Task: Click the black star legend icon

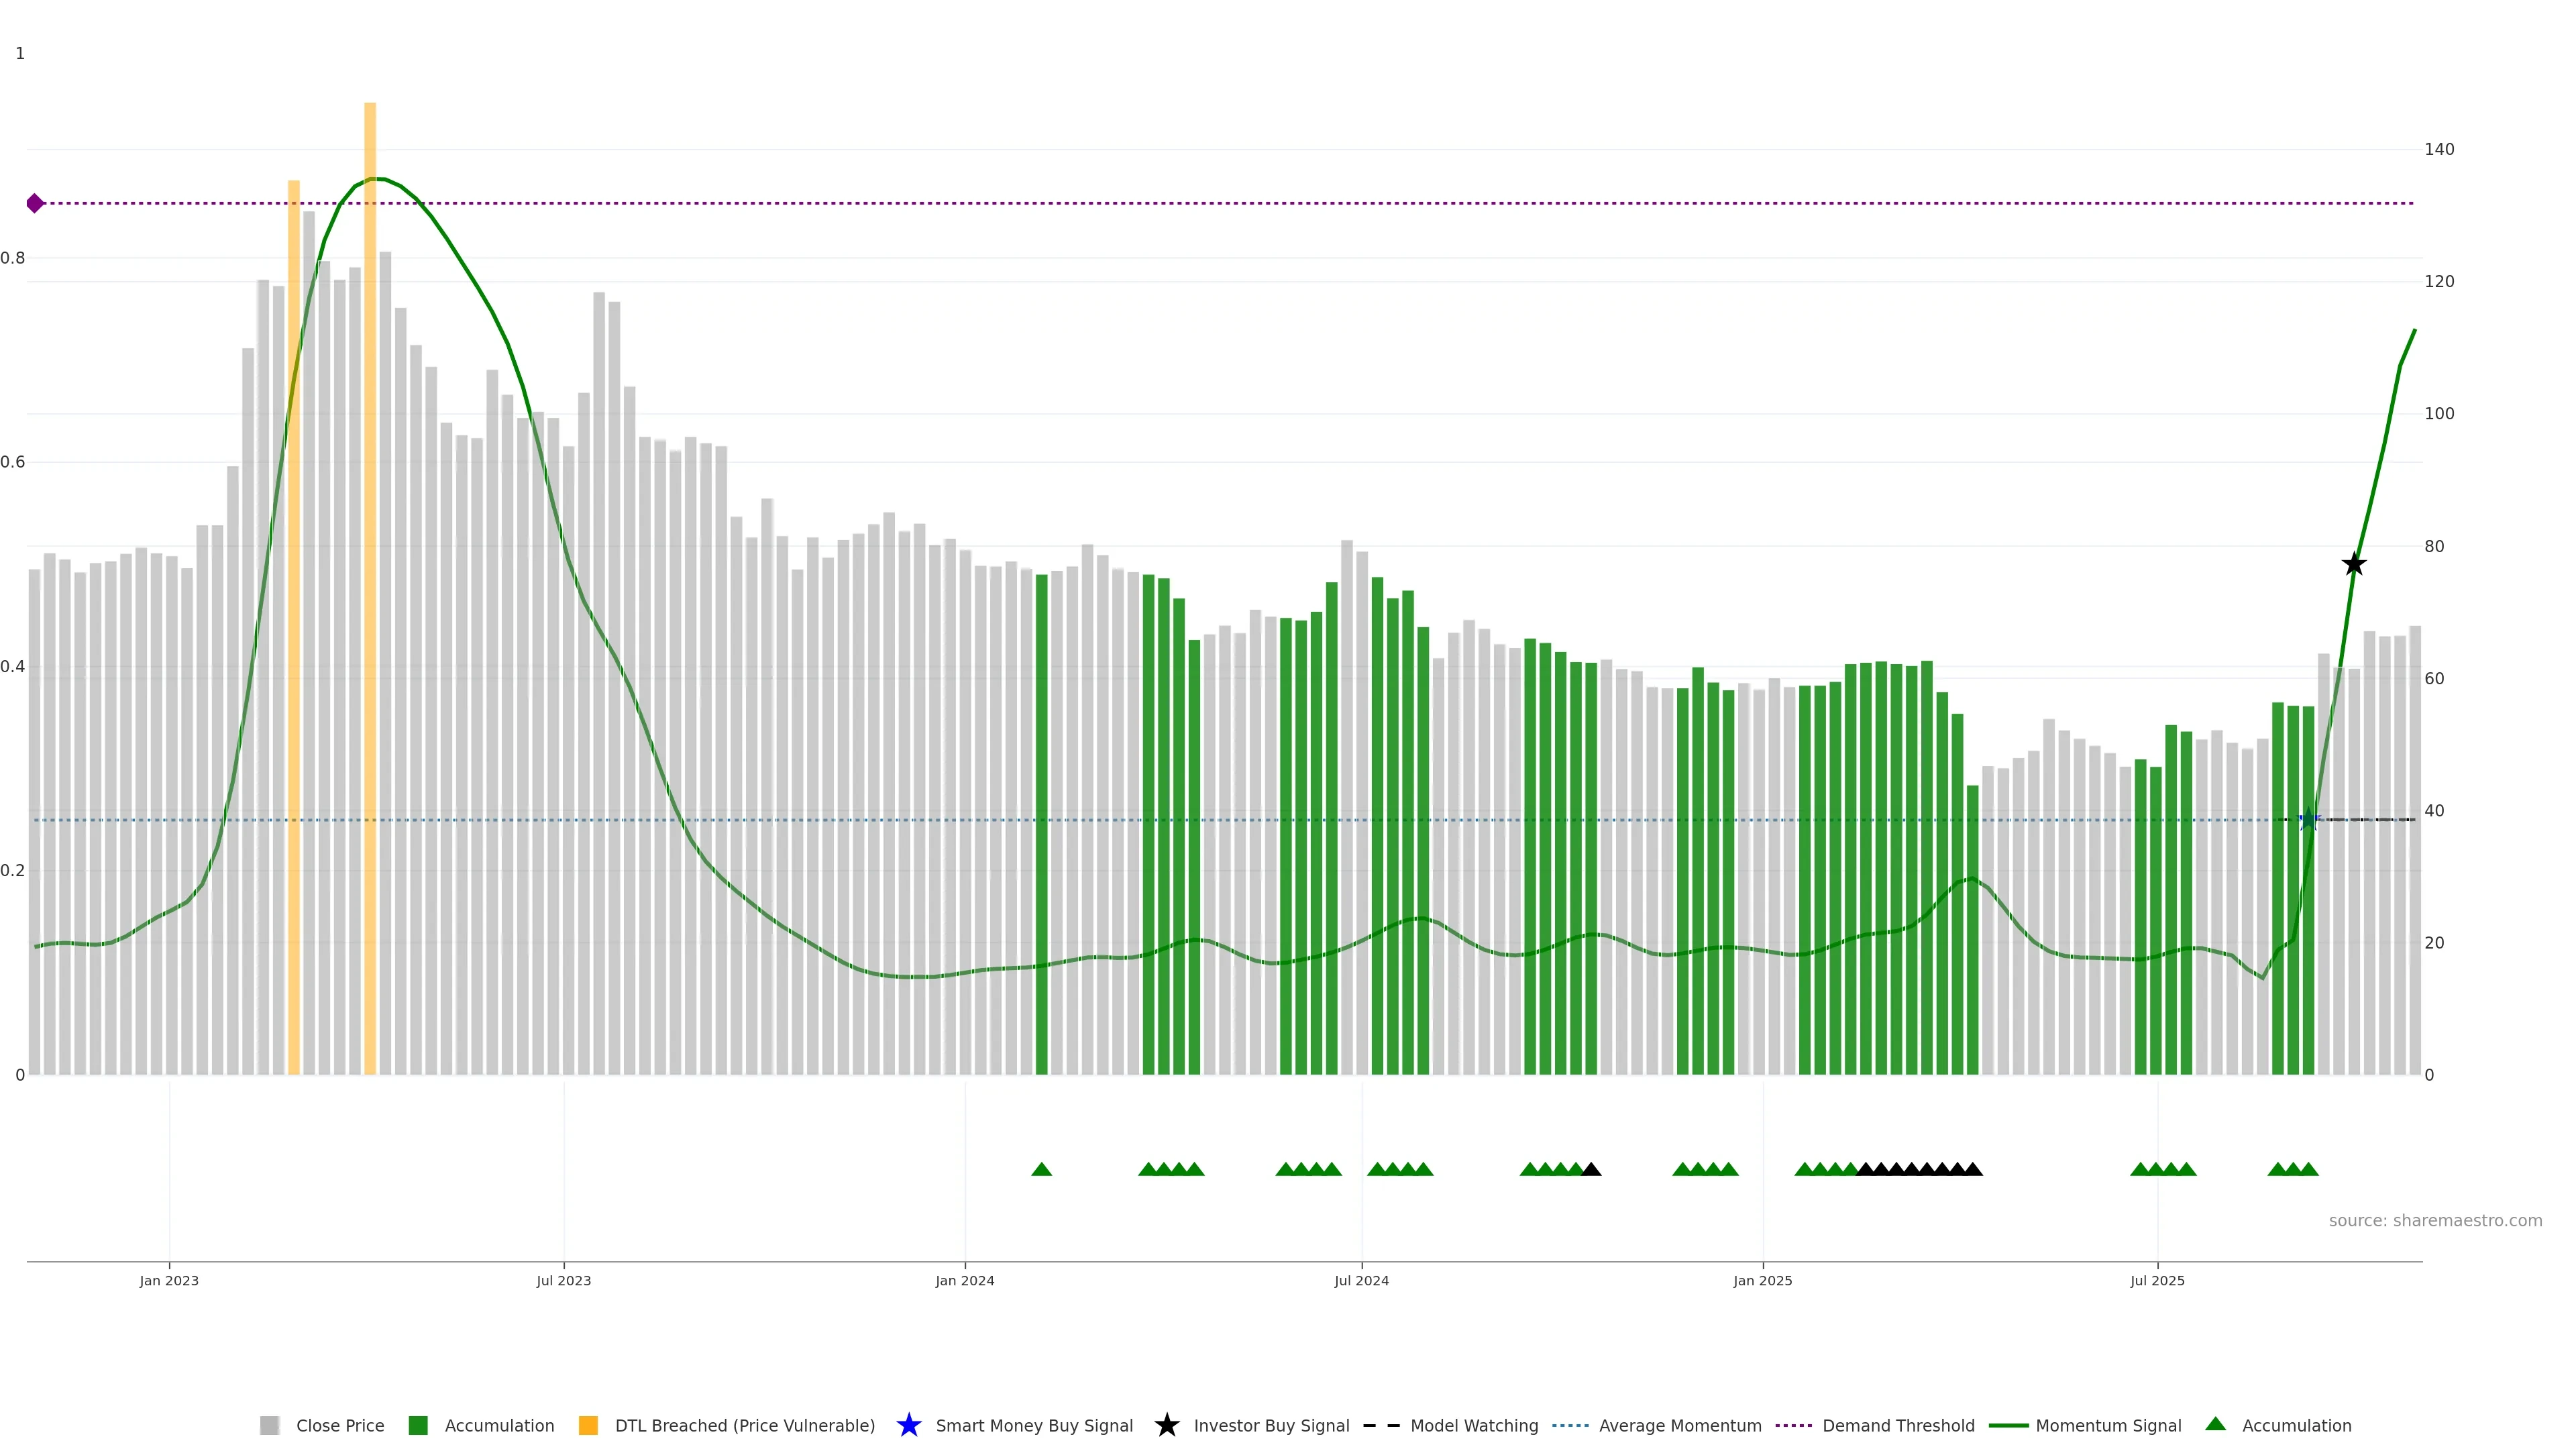Action: [x=1166, y=1425]
